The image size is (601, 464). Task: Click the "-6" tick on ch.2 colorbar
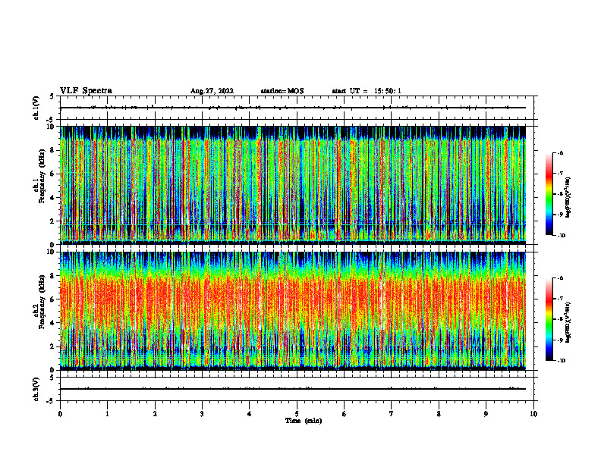click(x=560, y=278)
